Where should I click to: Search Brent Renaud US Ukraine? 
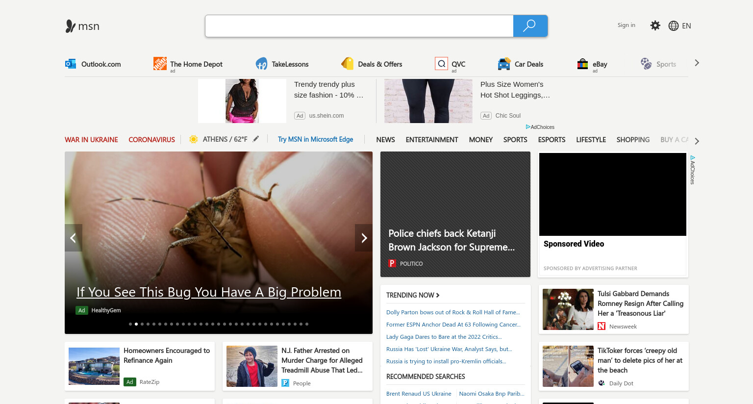click(x=419, y=394)
